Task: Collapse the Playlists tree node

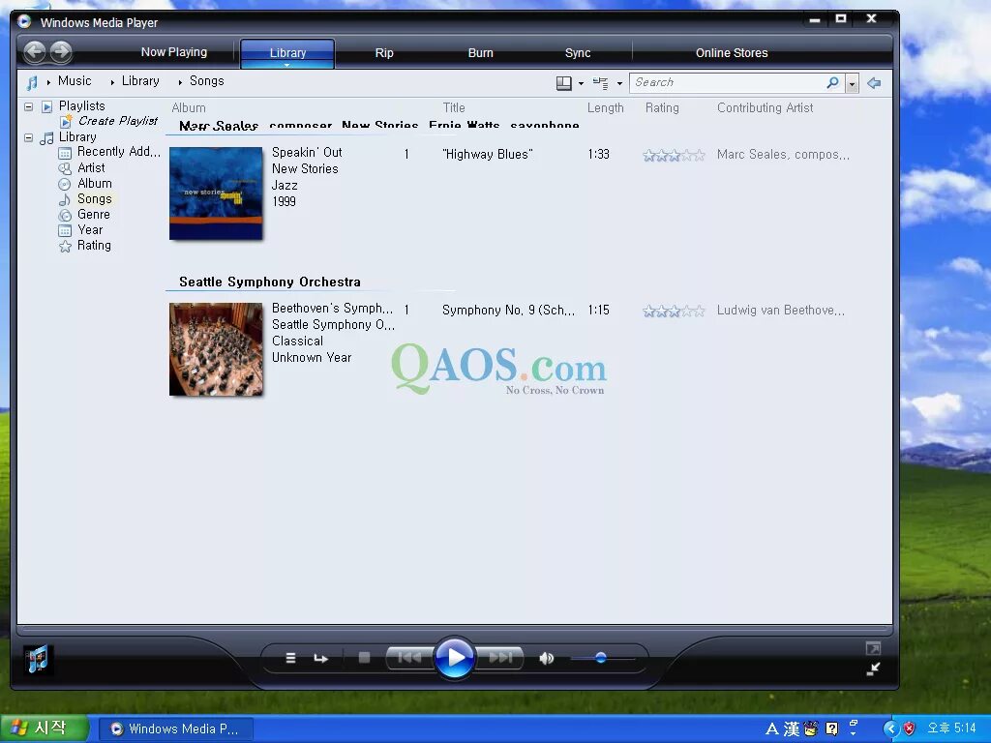Action: (28, 106)
